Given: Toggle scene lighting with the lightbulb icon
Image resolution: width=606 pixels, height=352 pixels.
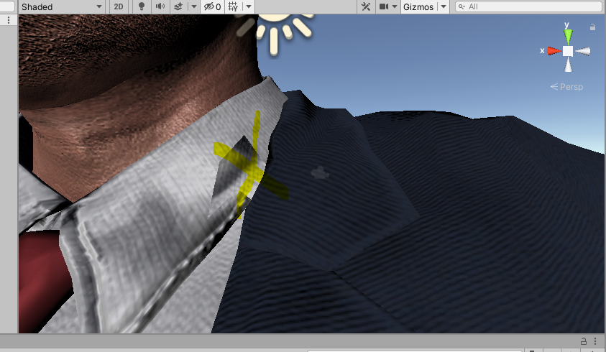Looking at the screenshot, I should click(x=142, y=6).
